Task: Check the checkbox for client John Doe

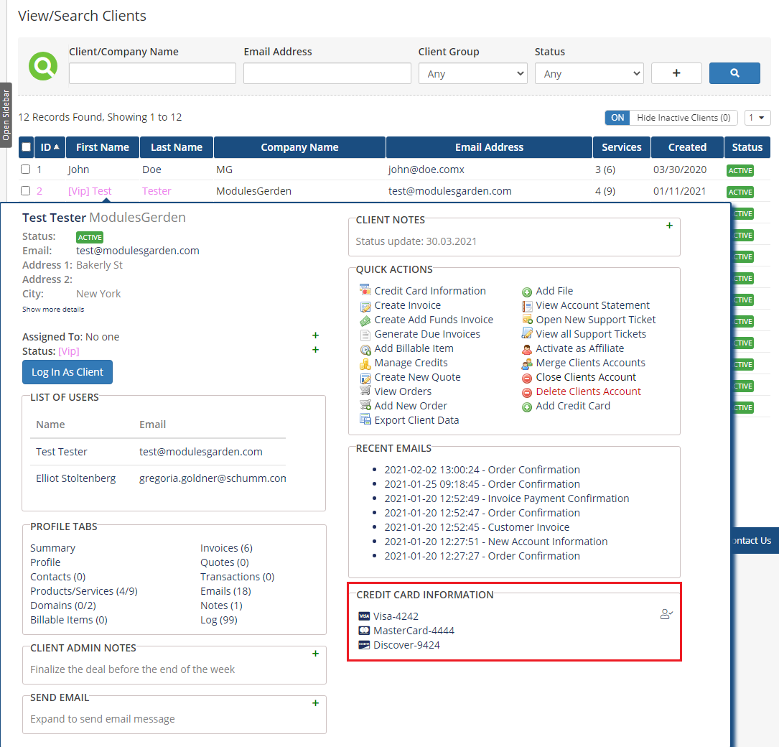Action: tap(25, 170)
